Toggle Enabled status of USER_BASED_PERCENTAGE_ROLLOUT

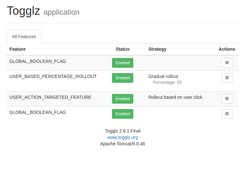123,78
